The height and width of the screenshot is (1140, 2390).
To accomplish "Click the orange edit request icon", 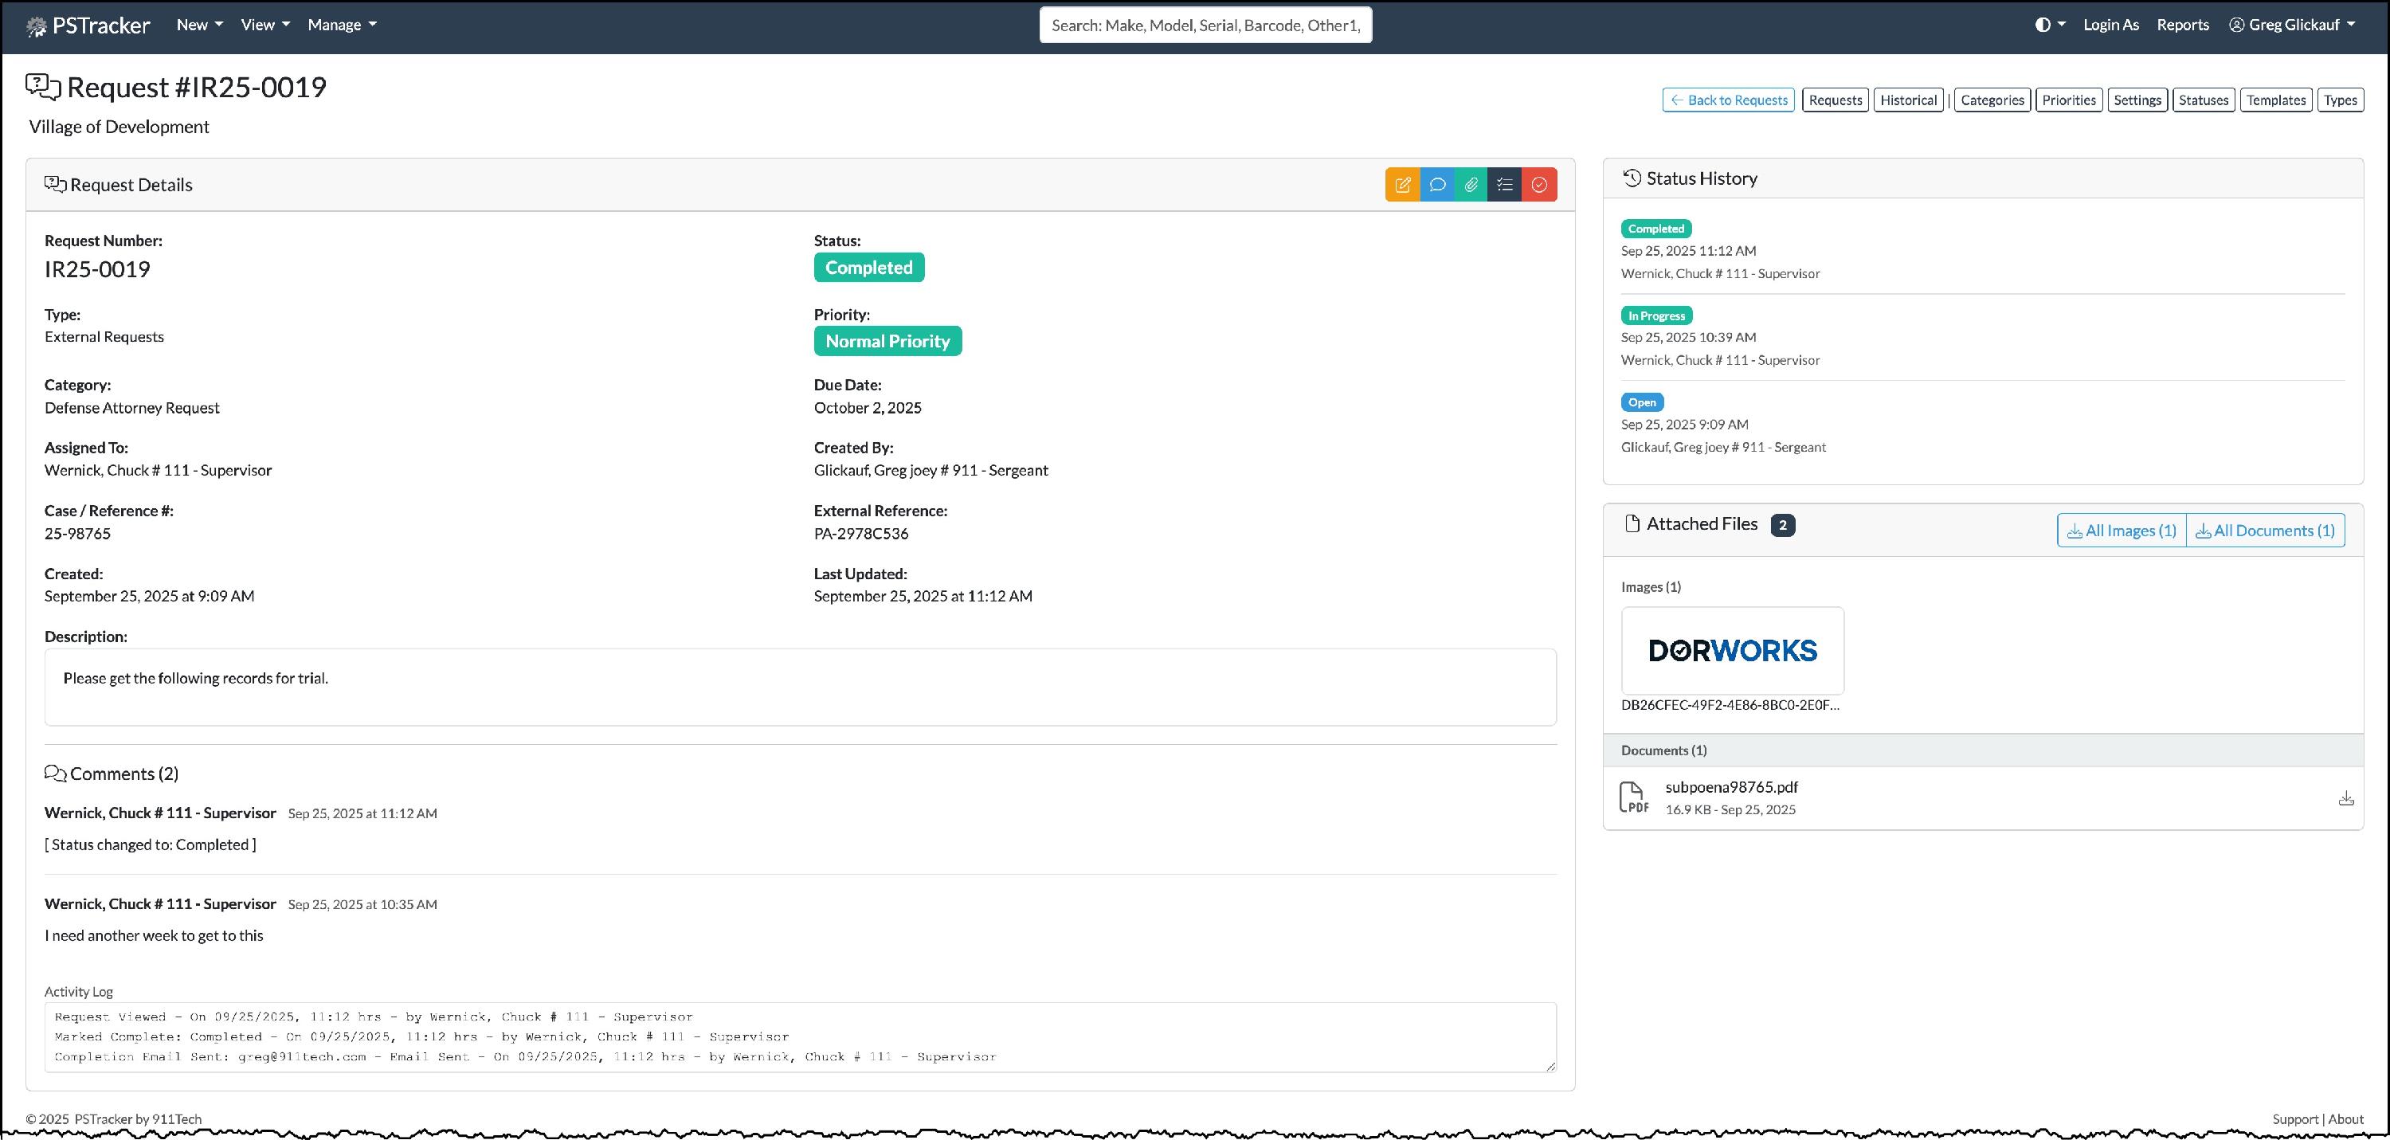I will [1402, 185].
